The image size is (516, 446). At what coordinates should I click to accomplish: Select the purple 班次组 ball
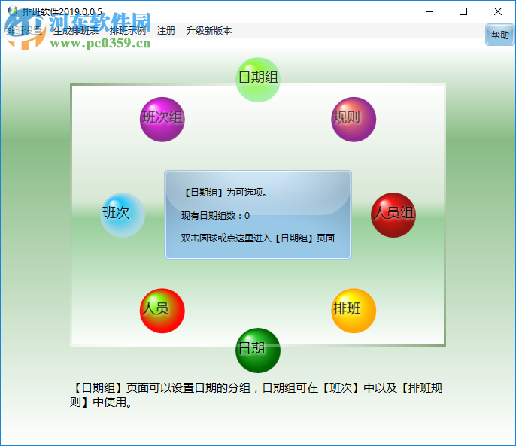point(162,119)
